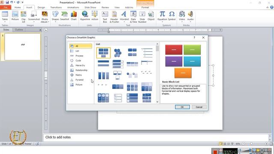The width and height of the screenshot is (274, 154).
Task: Click the Picture insert icon
Action: (x=15, y=16)
